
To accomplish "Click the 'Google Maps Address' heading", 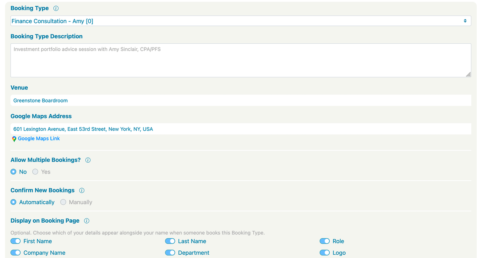I will click(41, 116).
